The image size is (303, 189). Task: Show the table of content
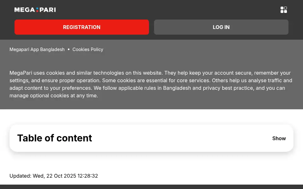[279, 139]
